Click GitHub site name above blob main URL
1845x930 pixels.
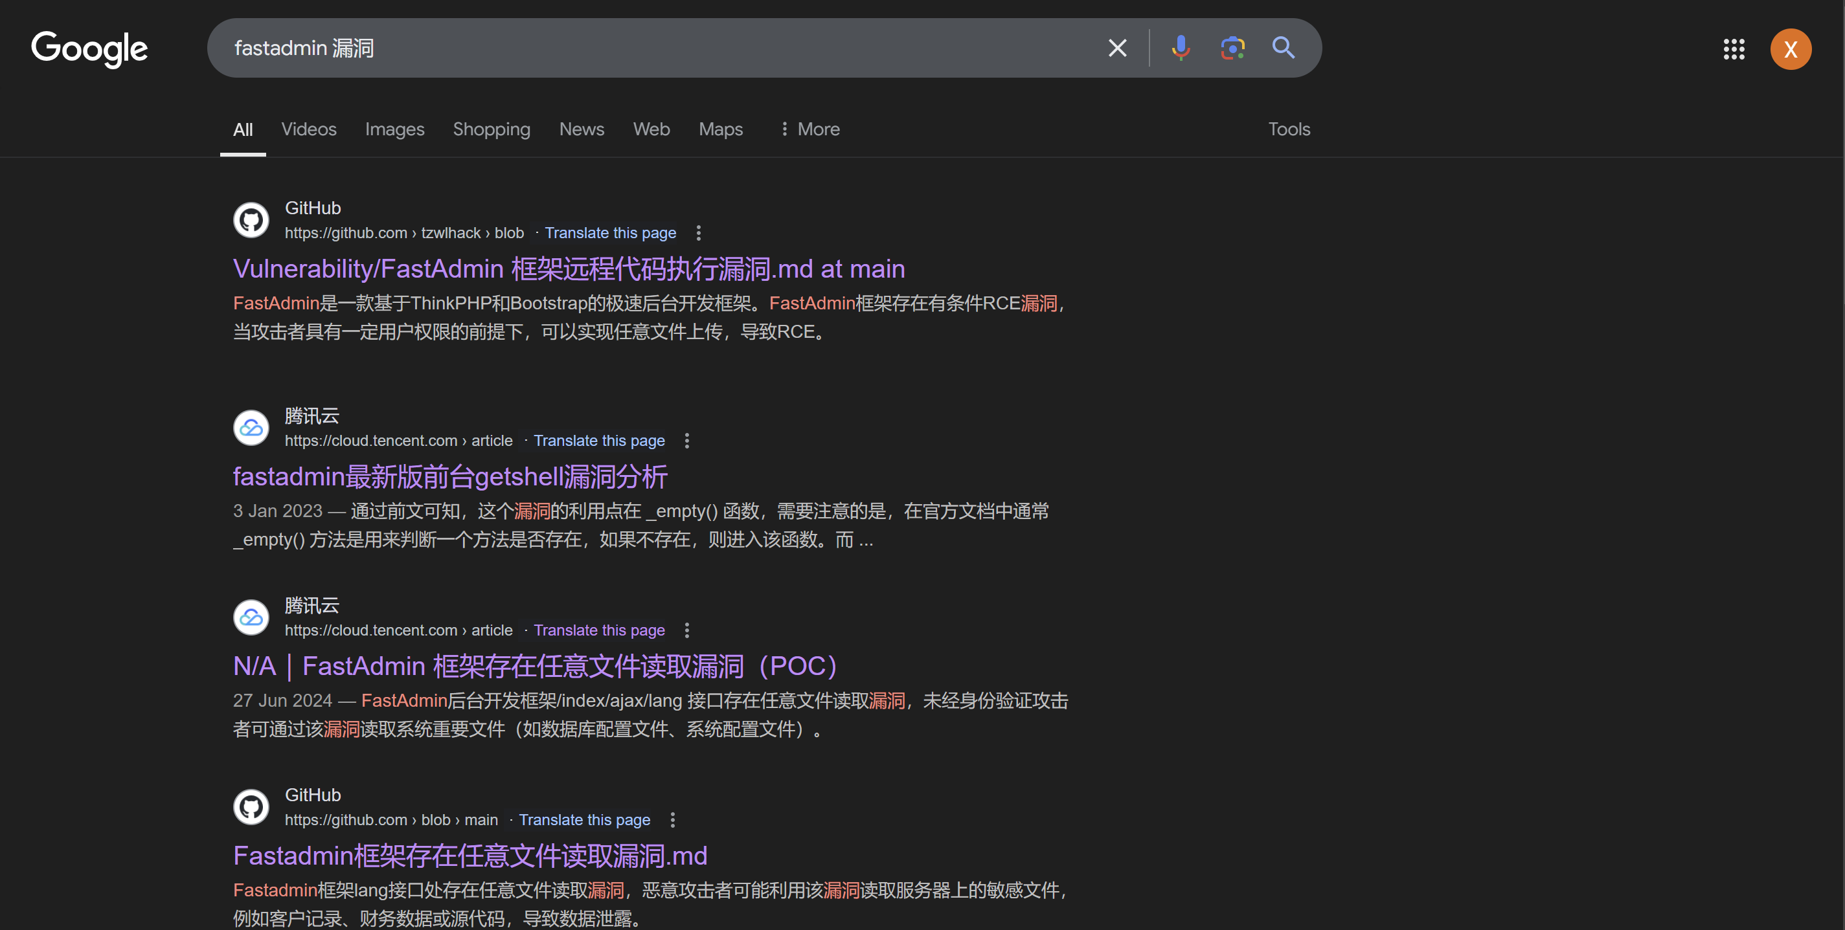click(x=313, y=795)
